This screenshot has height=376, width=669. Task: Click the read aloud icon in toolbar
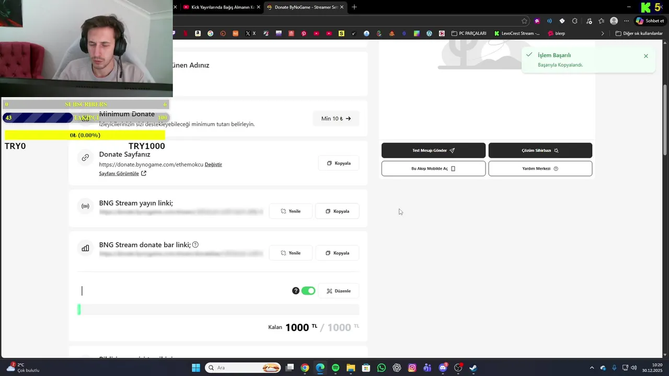549,21
